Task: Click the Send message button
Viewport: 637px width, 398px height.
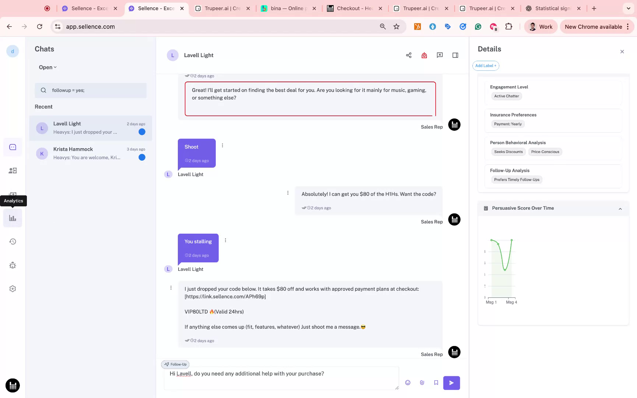Action: coord(451,383)
